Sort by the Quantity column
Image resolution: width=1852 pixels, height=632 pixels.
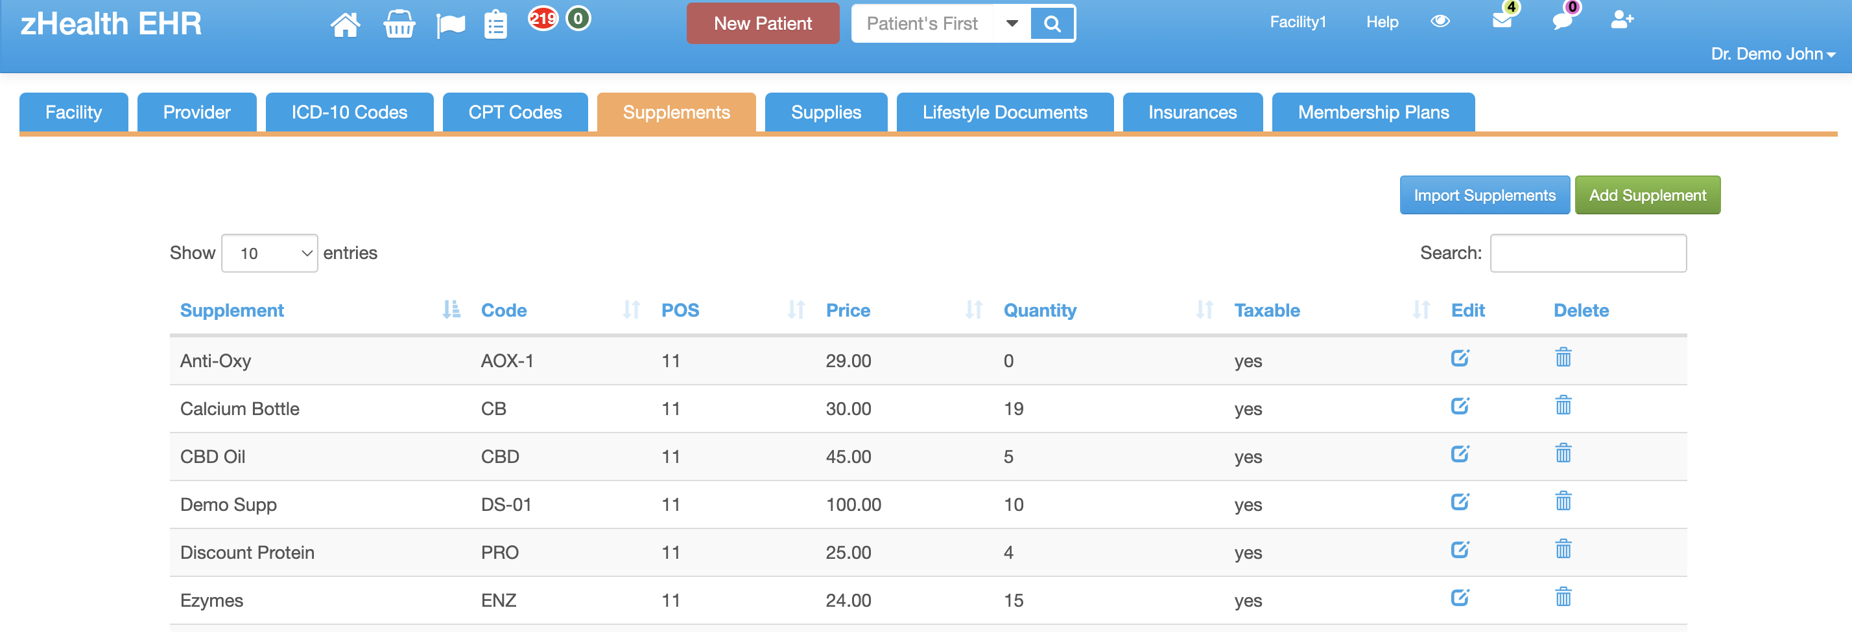coord(1109,310)
